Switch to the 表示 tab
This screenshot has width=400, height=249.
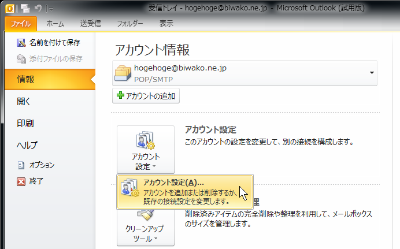coord(166,24)
